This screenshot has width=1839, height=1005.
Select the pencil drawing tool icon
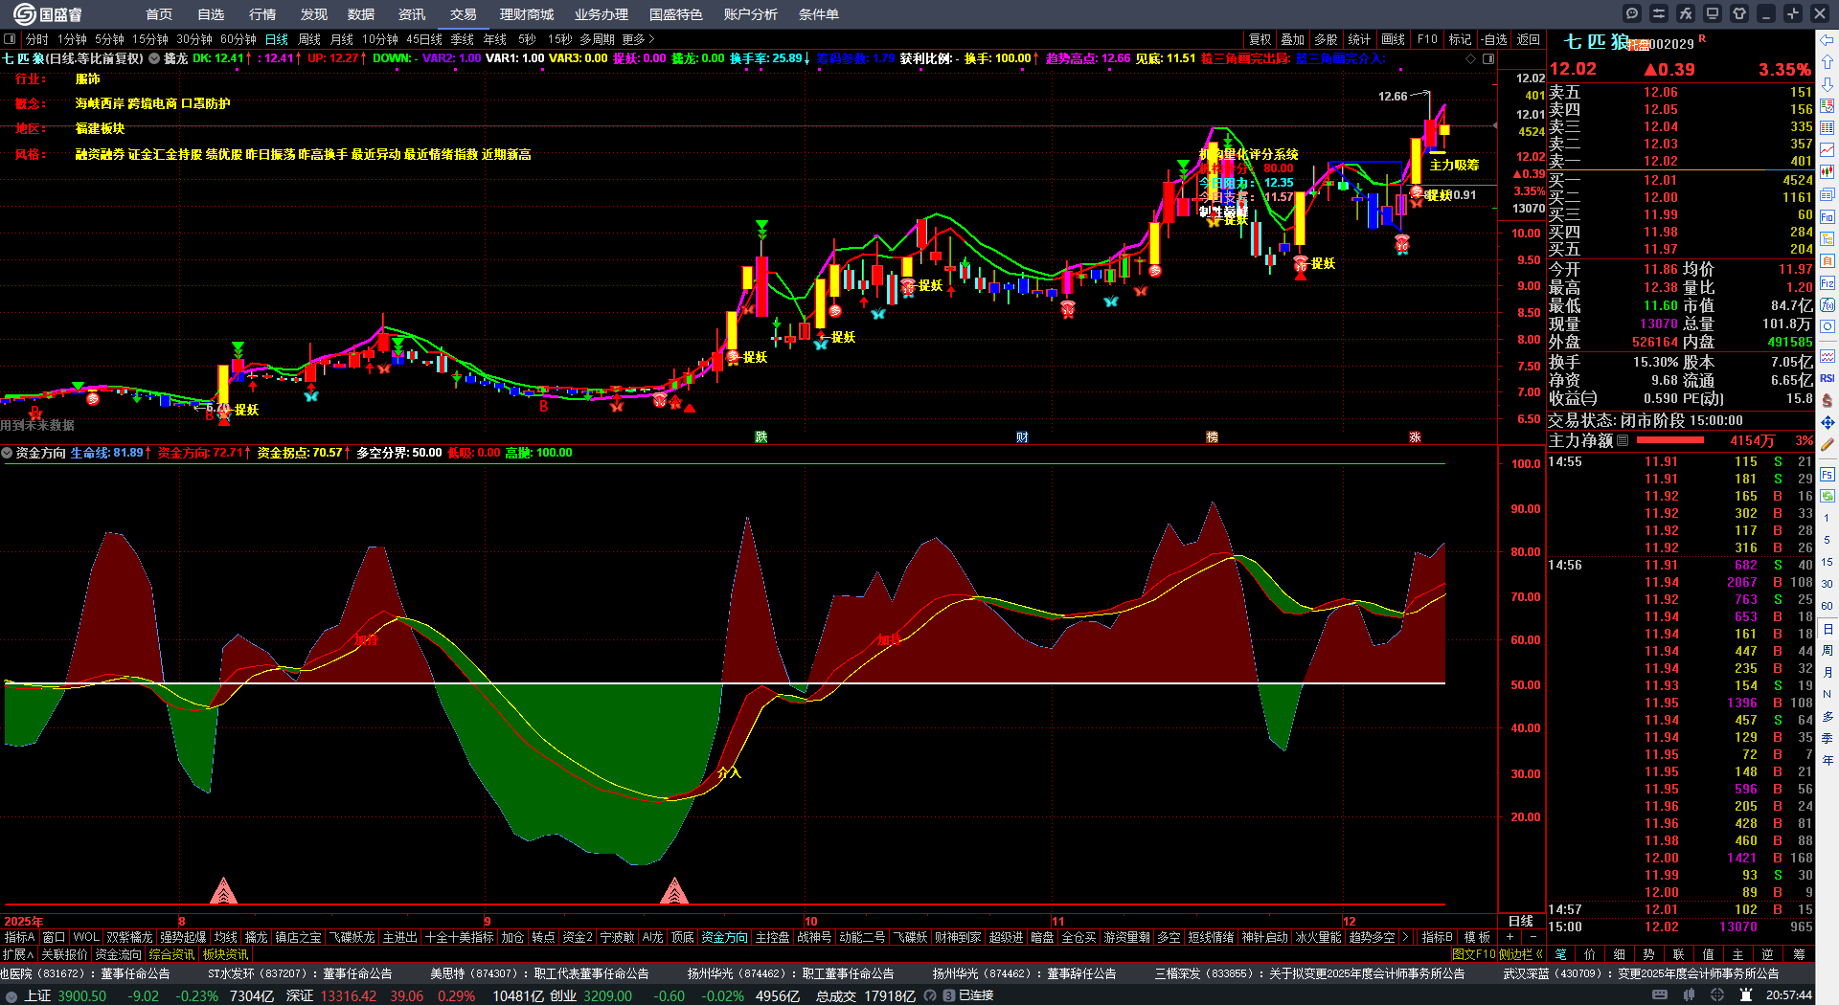(x=1828, y=444)
